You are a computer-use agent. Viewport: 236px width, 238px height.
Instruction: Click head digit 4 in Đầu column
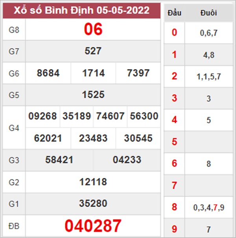tap(174, 120)
